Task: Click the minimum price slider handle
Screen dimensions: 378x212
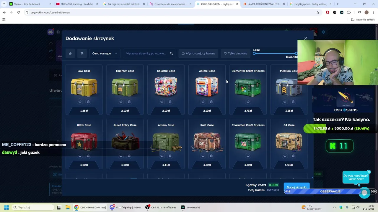Action: pyautogui.click(x=254, y=53)
